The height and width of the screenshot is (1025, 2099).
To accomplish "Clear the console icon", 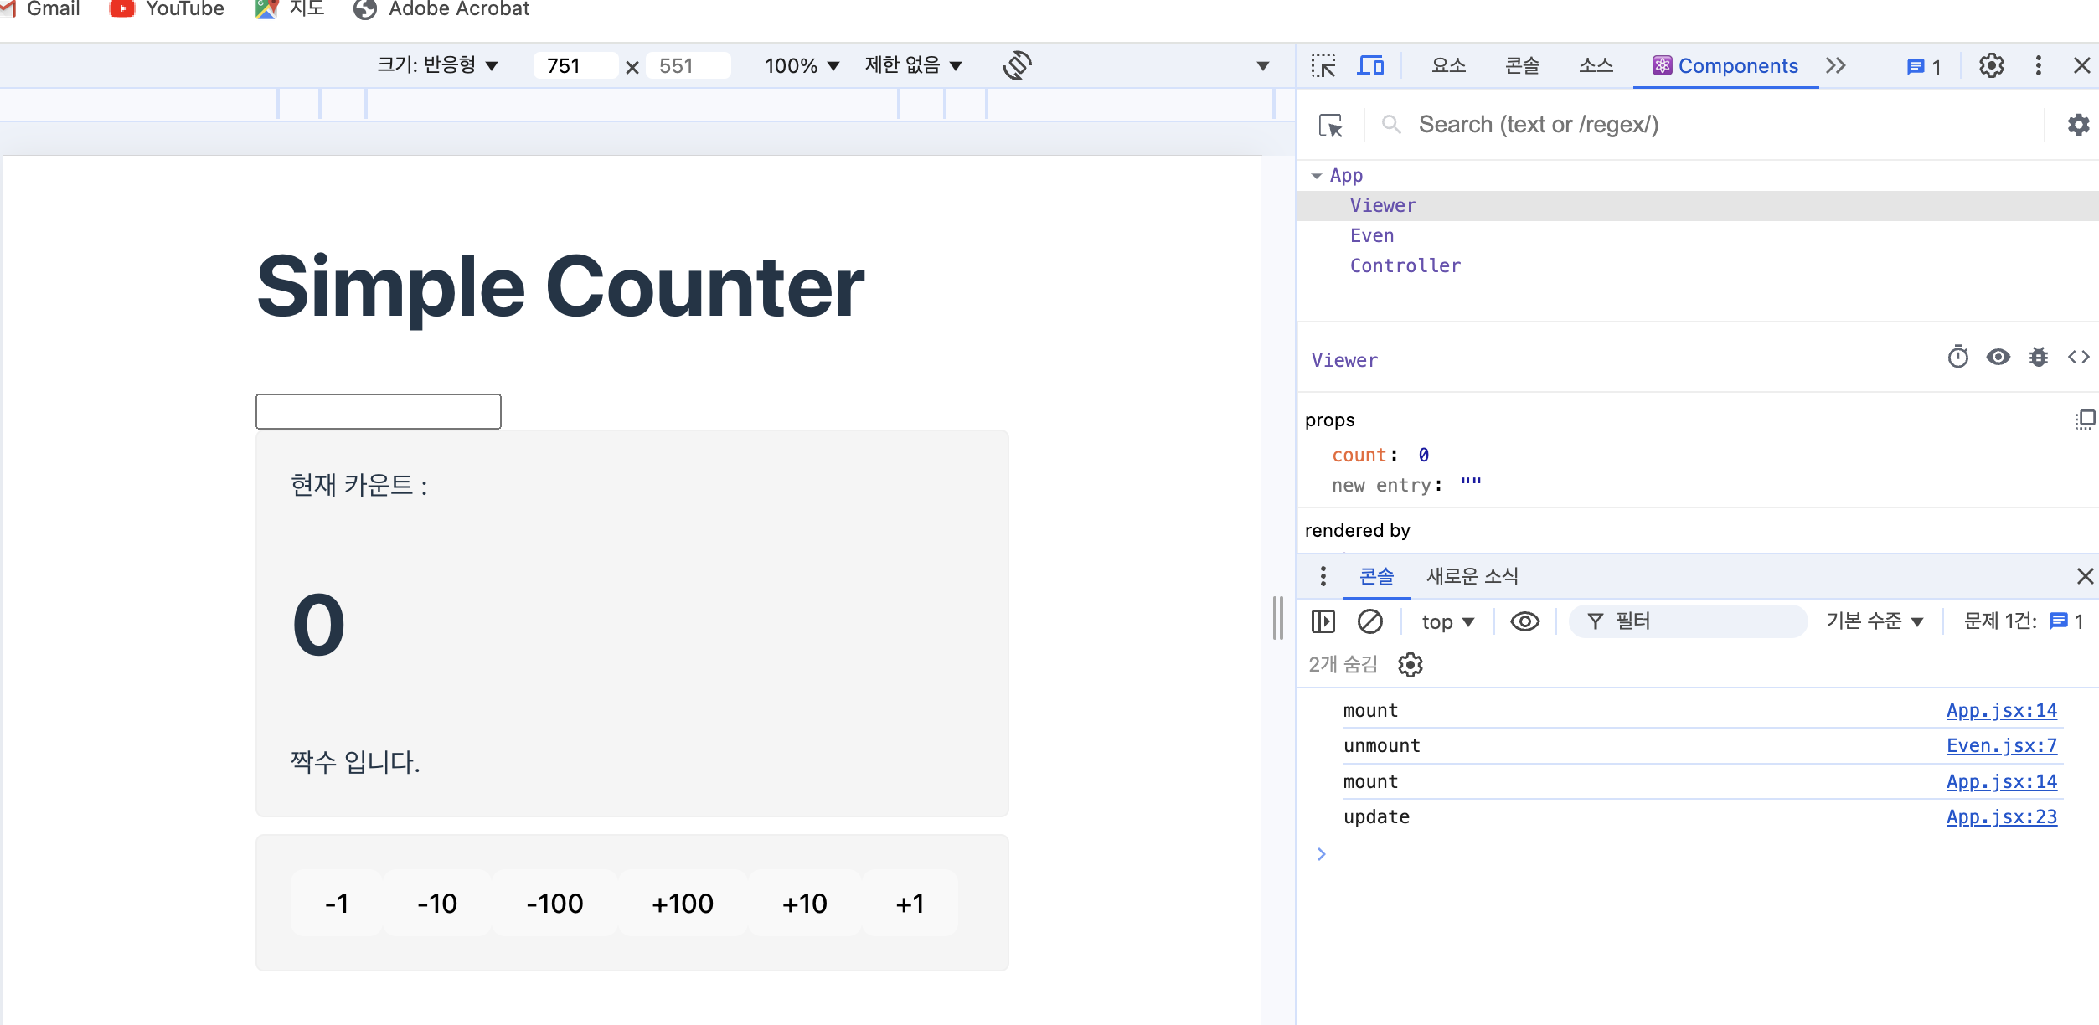I will click(1370, 621).
